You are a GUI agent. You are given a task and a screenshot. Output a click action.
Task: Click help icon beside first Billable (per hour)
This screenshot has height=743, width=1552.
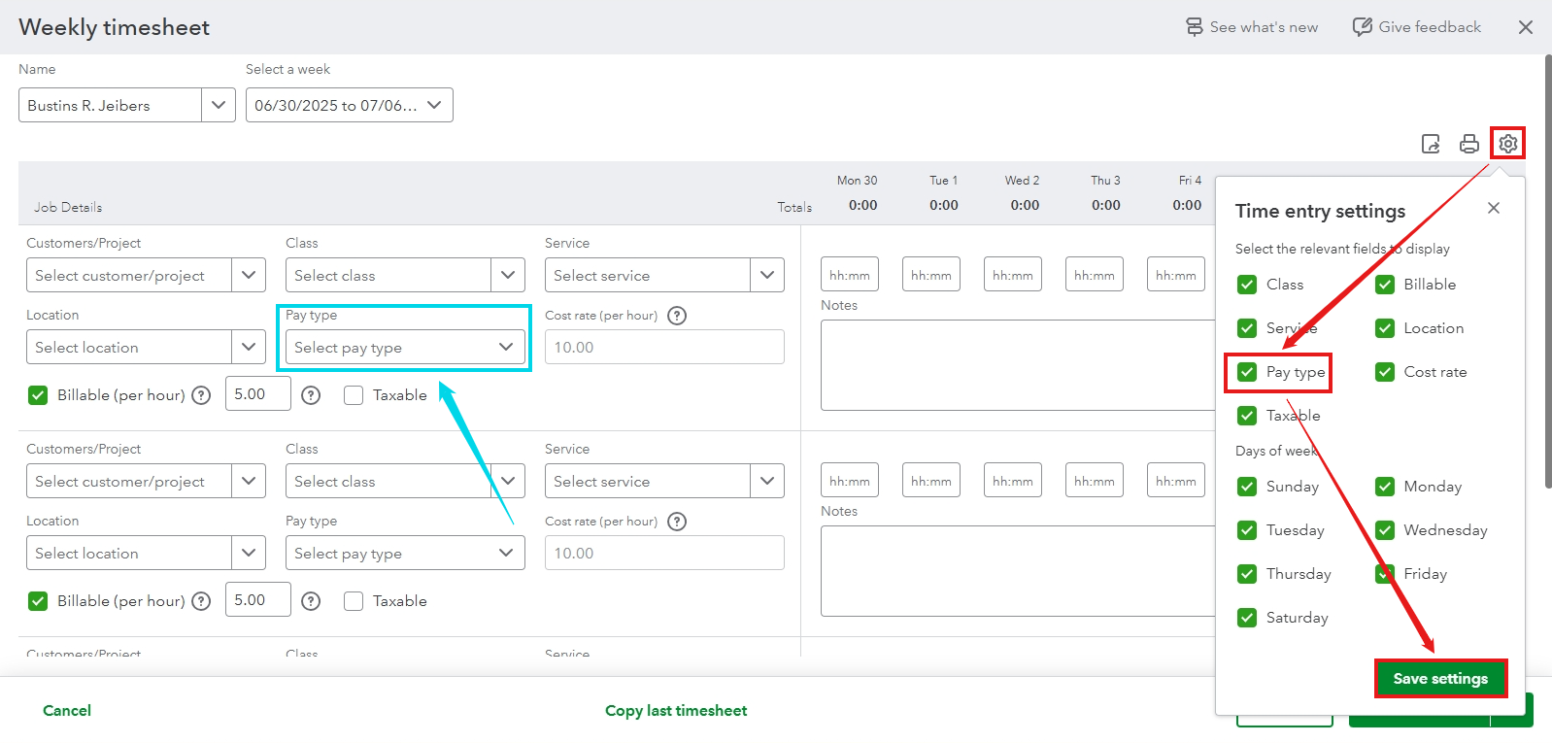click(x=201, y=395)
